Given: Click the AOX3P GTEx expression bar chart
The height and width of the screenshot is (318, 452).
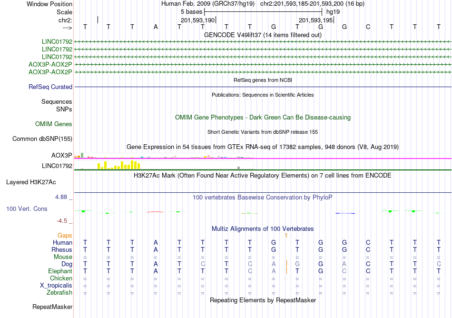Looking at the screenshot, I should pos(164,156).
